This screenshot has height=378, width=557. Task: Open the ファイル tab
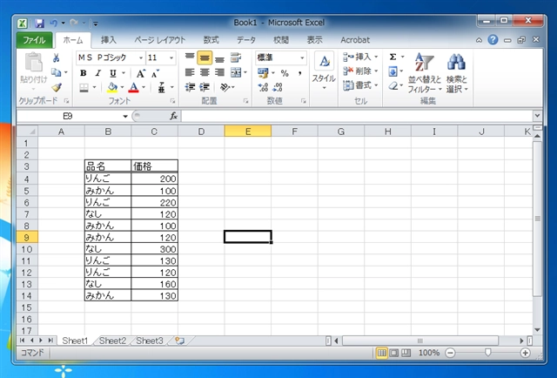[x=34, y=40]
